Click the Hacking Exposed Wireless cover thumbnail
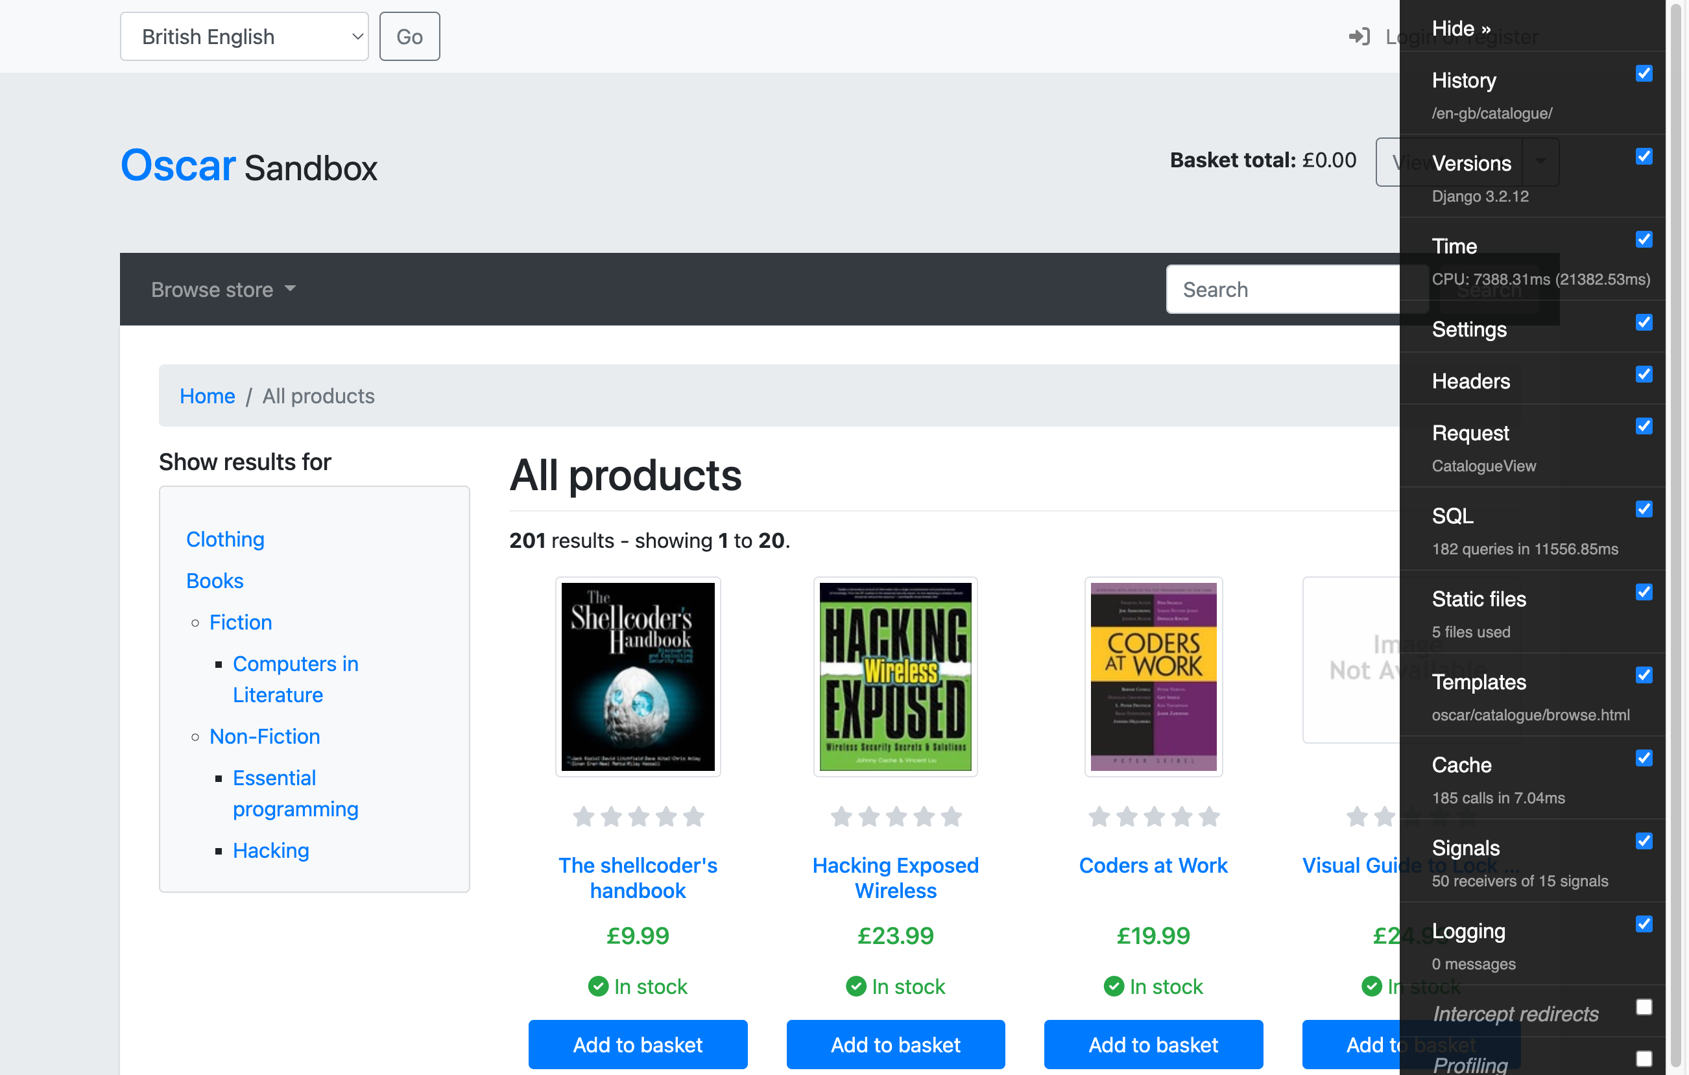This screenshot has width=1689, height=1075. click(895, 678)
